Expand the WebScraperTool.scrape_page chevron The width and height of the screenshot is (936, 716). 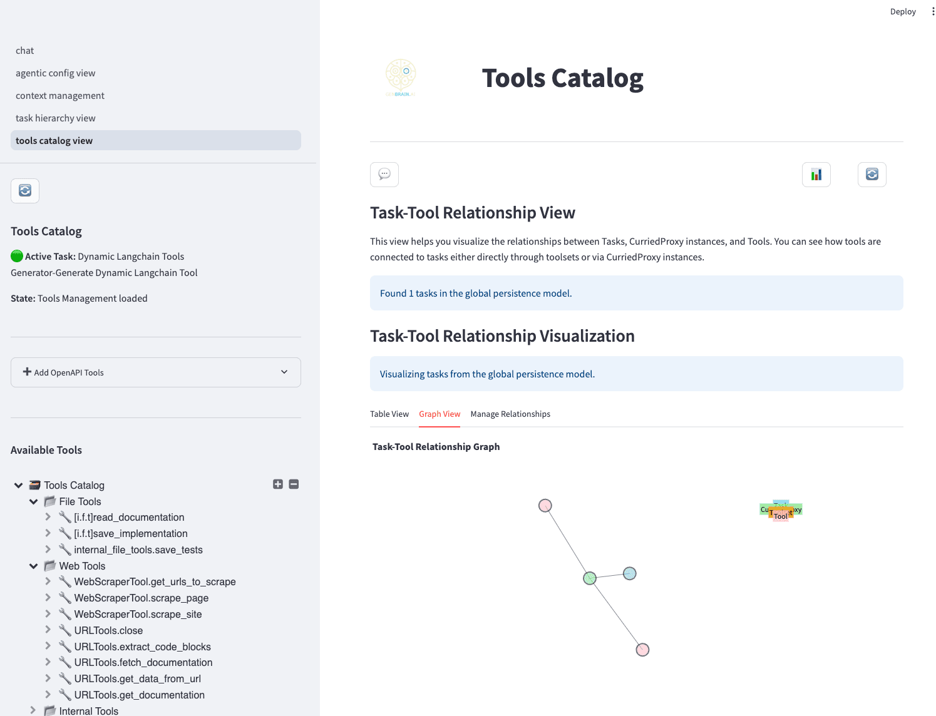click(48, 598)
